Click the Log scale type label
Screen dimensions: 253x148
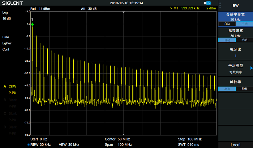coord(5,13)
